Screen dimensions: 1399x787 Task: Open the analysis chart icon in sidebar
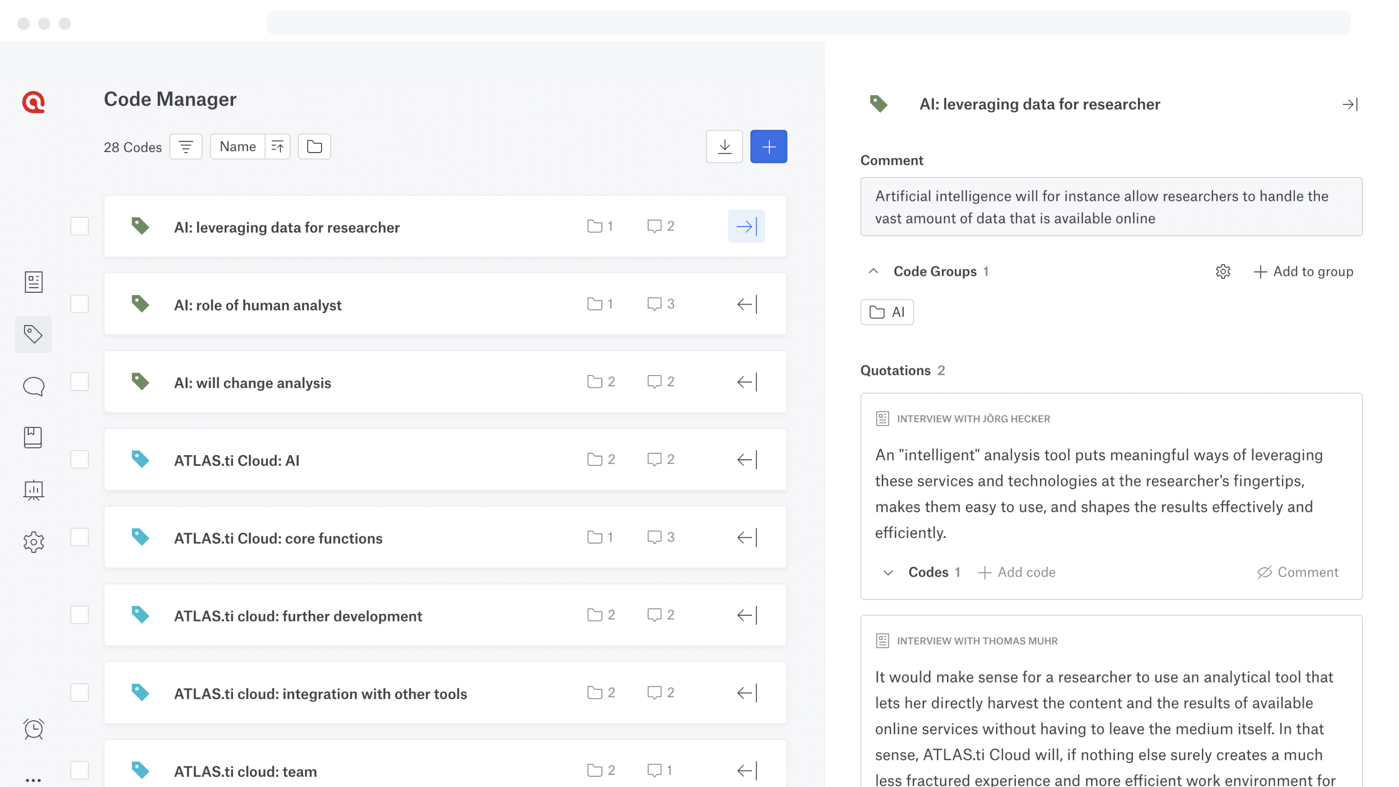[33, 490]
